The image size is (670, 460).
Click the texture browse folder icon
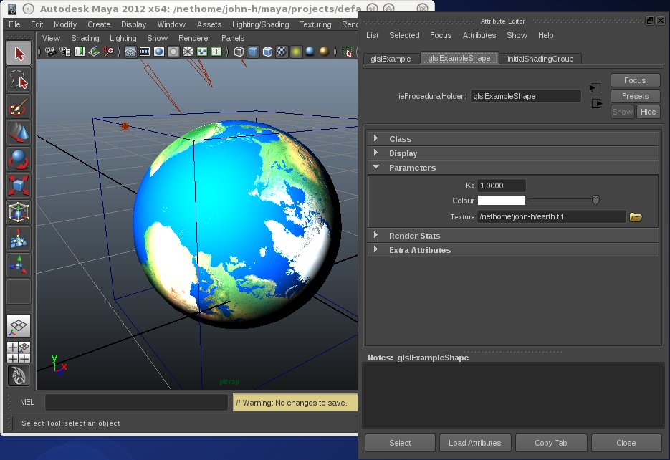635,216
